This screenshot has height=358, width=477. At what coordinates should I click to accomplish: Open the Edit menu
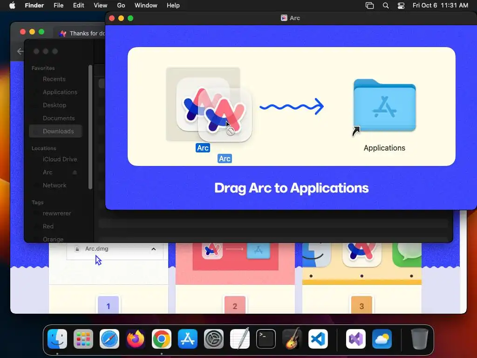click(78, 6)
